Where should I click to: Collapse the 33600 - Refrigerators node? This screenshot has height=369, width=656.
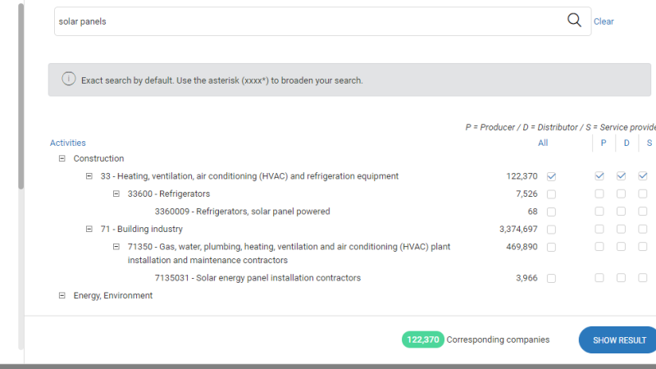tap(116, 194)
